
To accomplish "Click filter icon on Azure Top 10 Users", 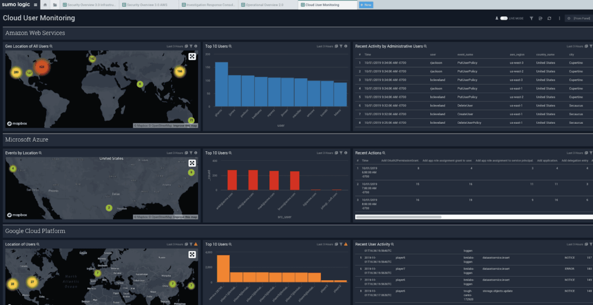I will point(341,153).
